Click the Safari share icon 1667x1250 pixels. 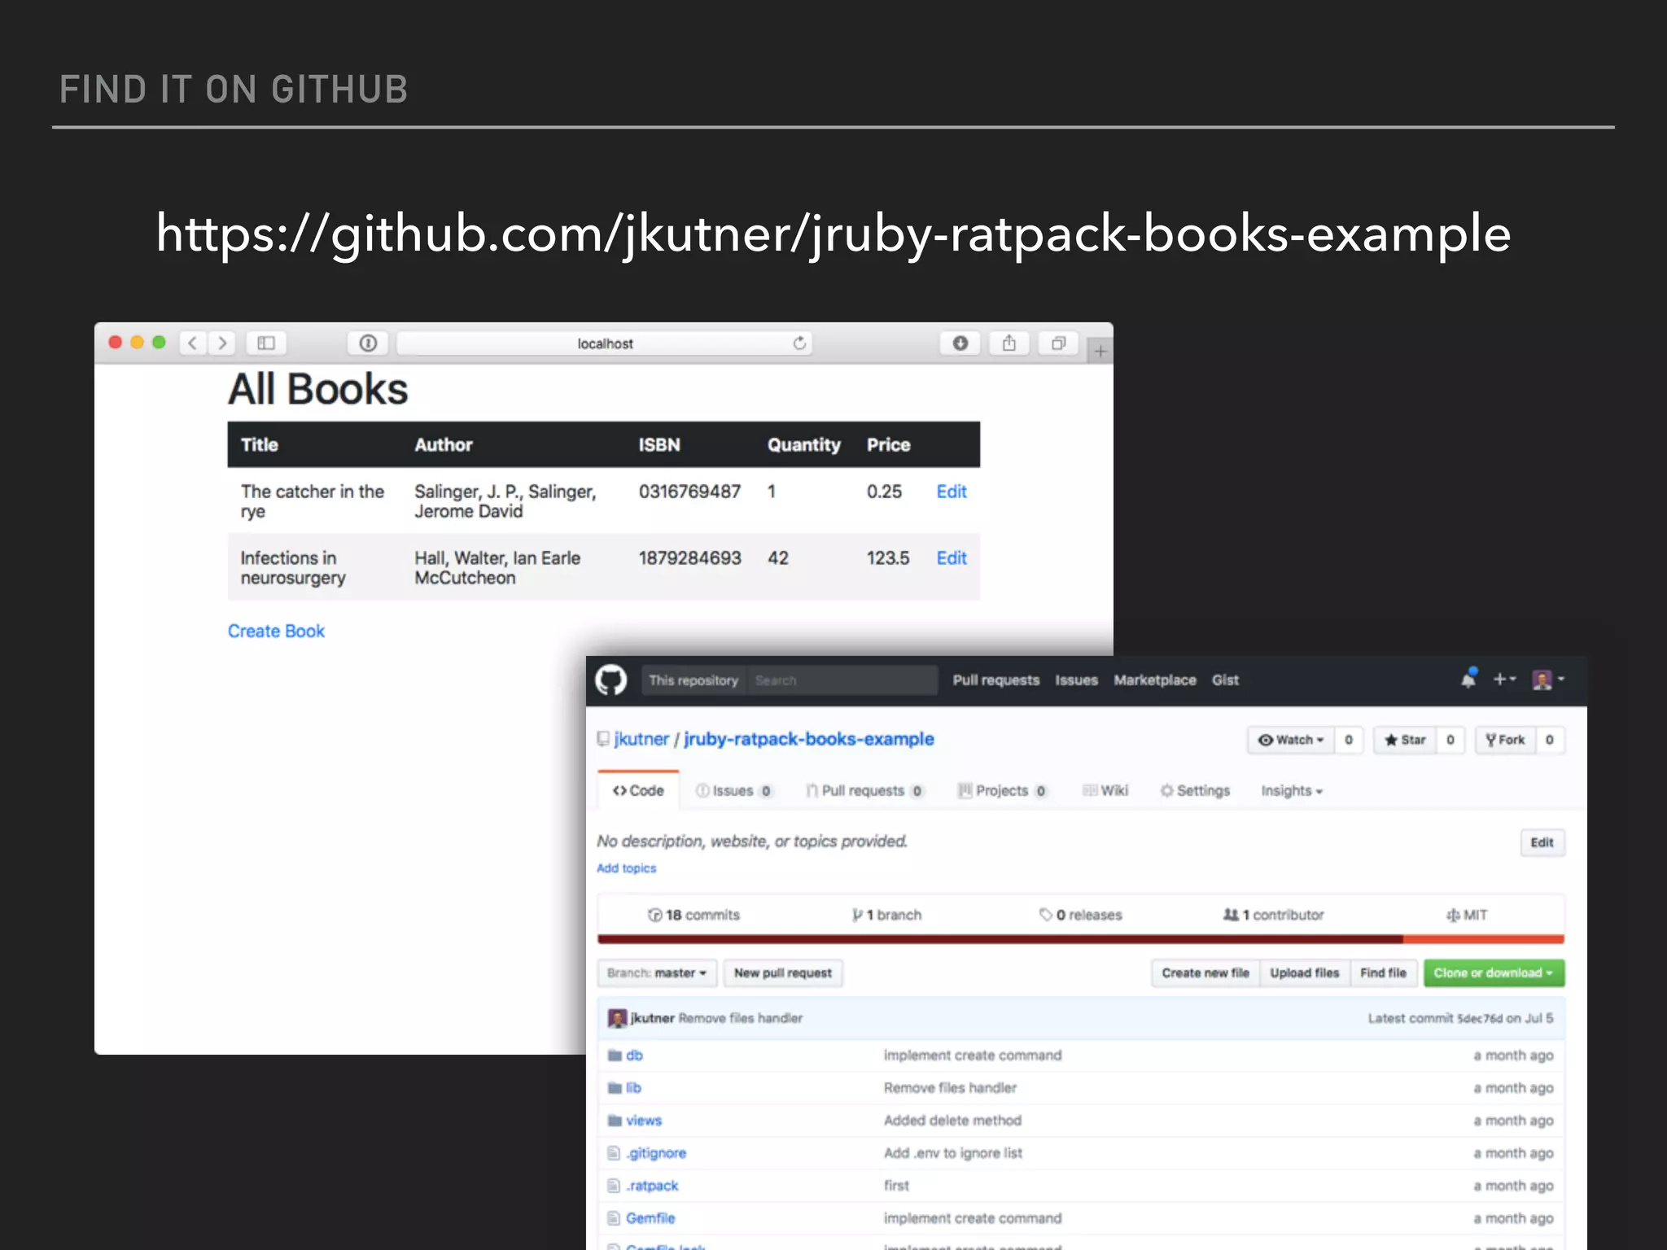click(x=1009, y=343)
